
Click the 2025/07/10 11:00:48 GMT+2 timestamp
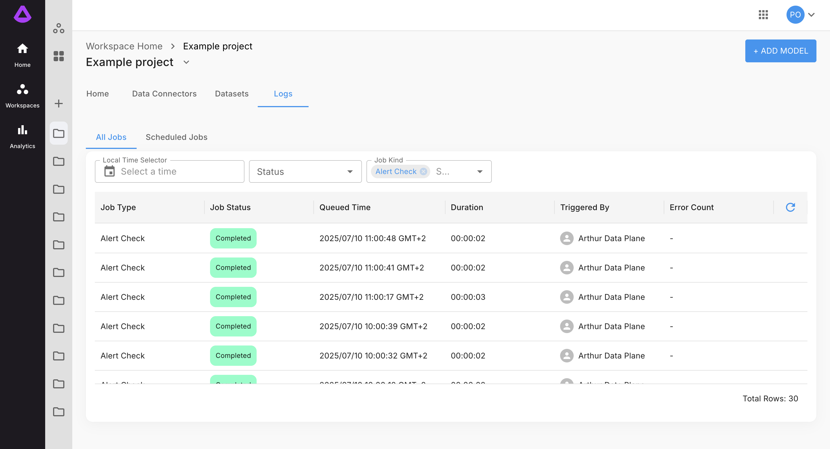pyautogui.click(x=372, y=238)
